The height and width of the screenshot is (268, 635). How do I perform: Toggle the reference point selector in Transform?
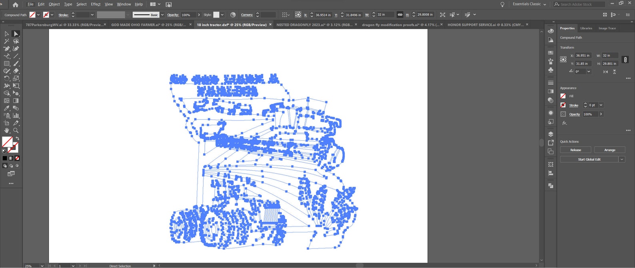pos(563,59)
